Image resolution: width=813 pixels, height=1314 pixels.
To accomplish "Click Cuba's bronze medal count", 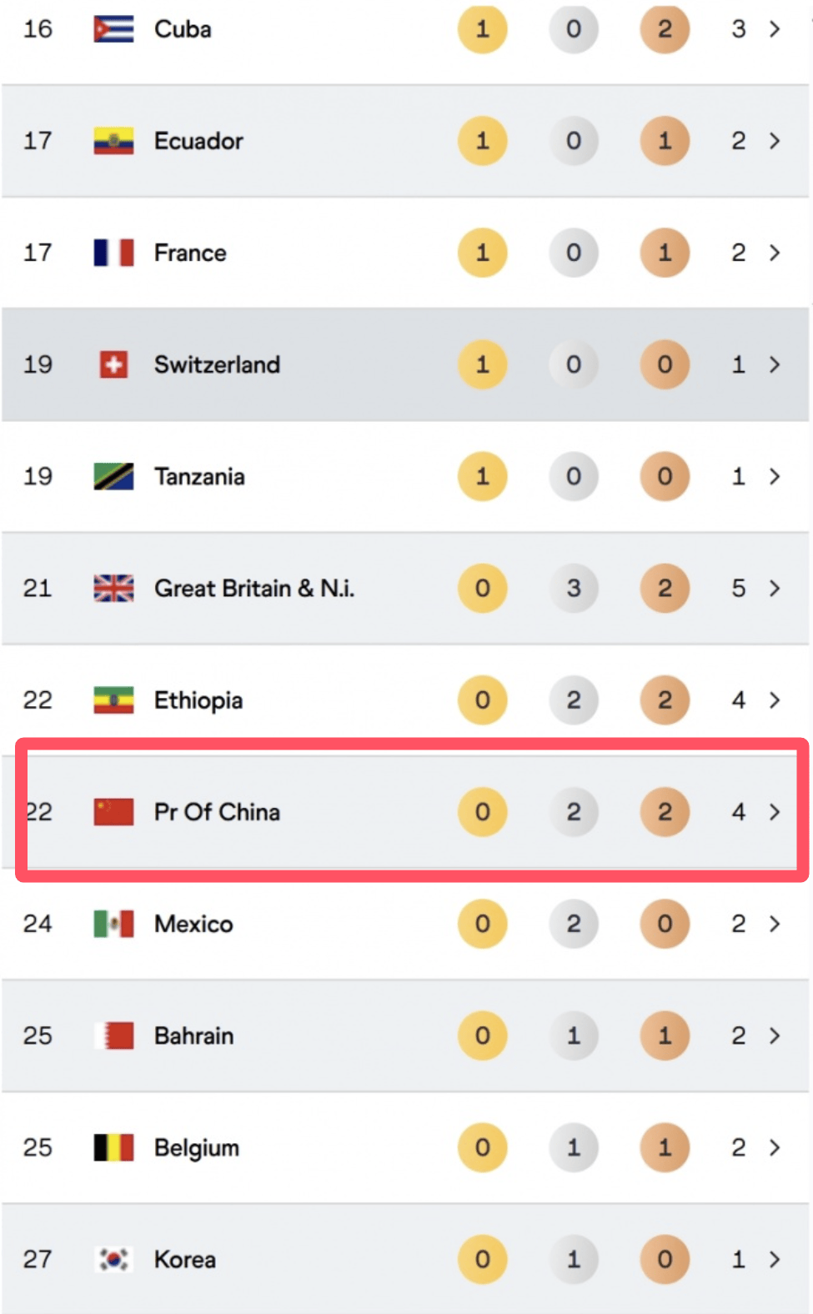I will coord(665,29).
